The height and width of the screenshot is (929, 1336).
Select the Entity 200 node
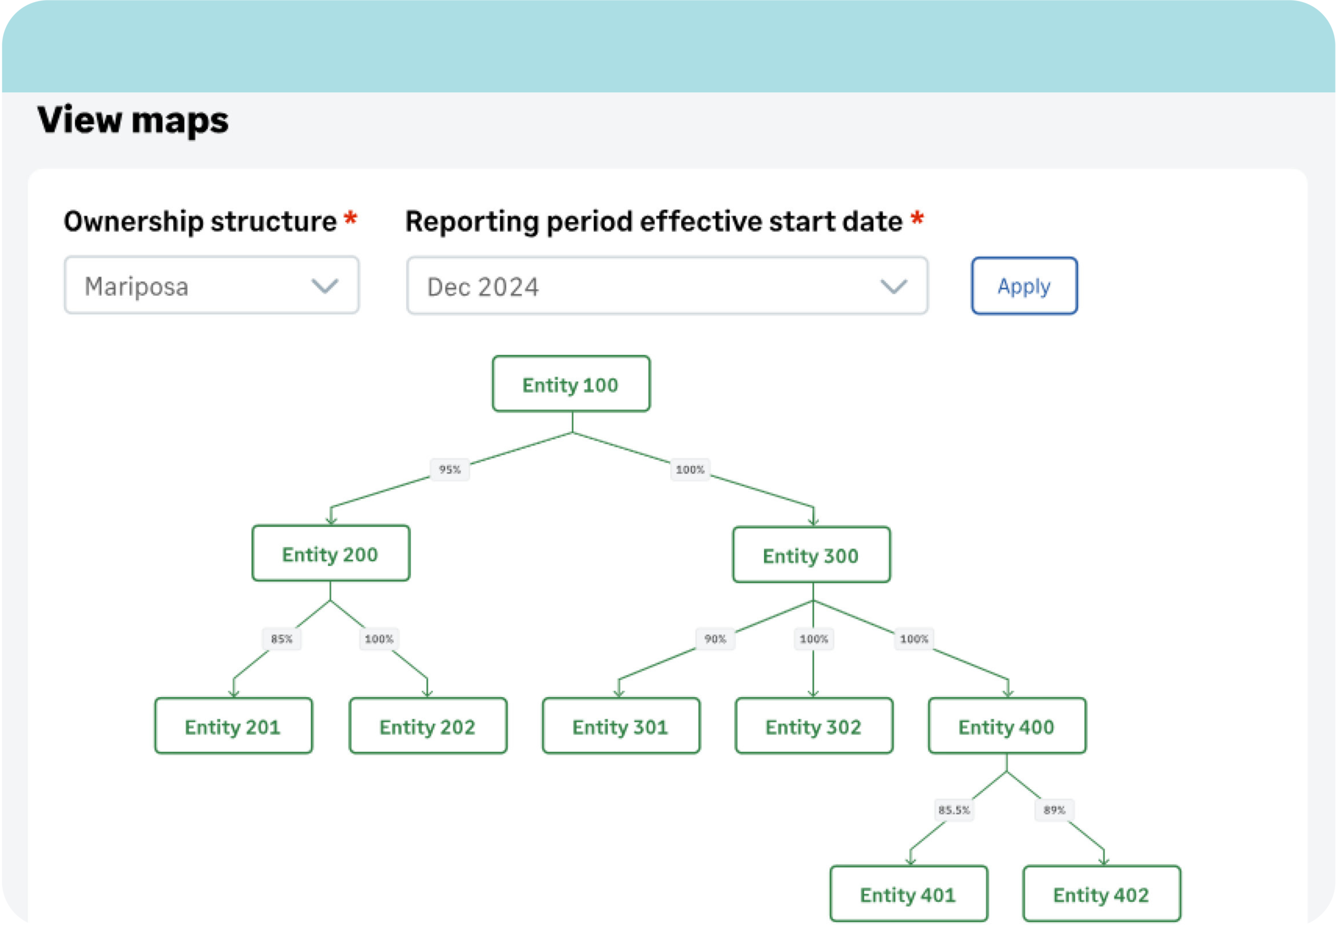coord(330,553)
